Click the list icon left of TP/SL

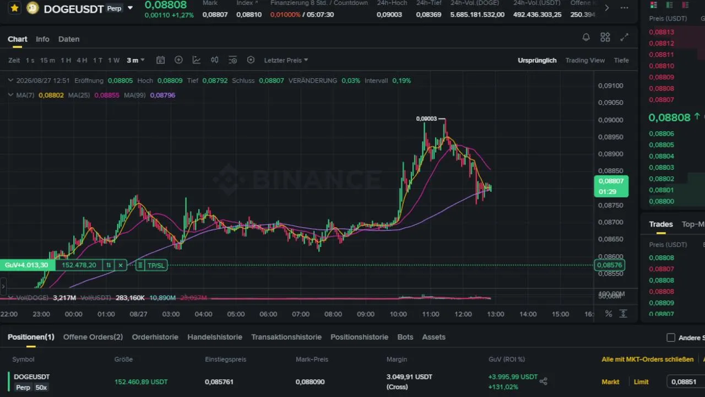point(140,265)
